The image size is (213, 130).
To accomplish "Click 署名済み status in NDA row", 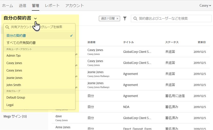I will coord(172,107).
